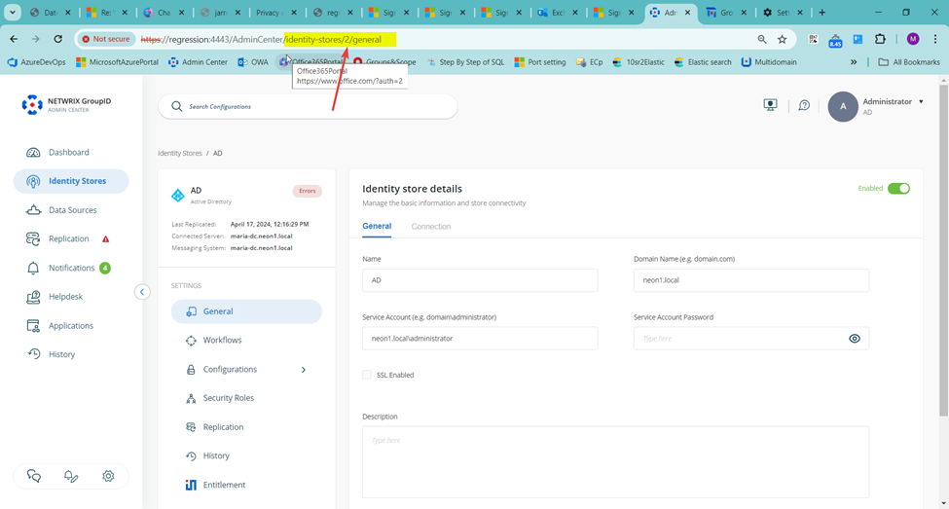Screen dimensions: 949x509
Task: Open the Multidomain bookmark
Action: click(769, 61)
